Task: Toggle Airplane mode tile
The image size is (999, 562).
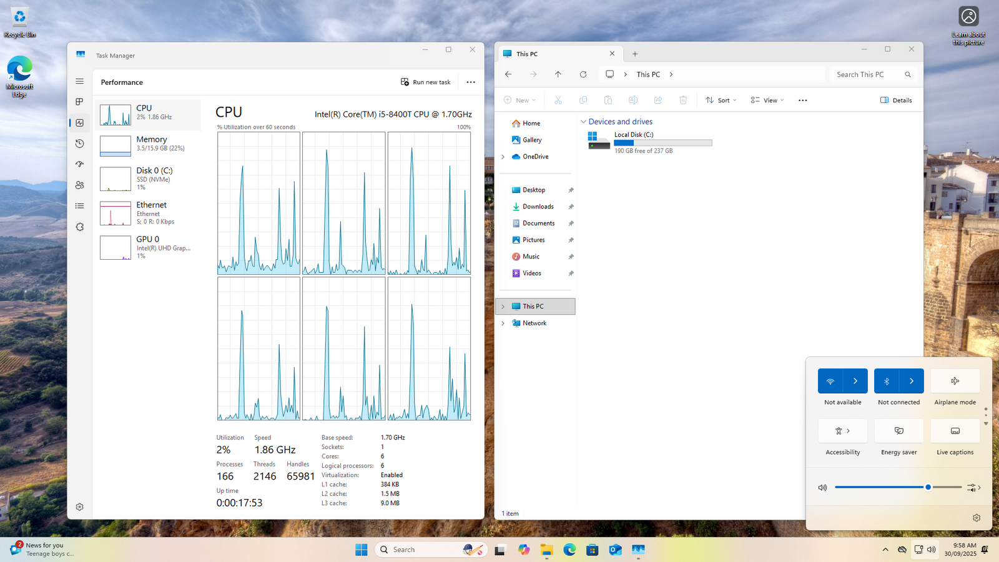Action: [x=955, y=381]
